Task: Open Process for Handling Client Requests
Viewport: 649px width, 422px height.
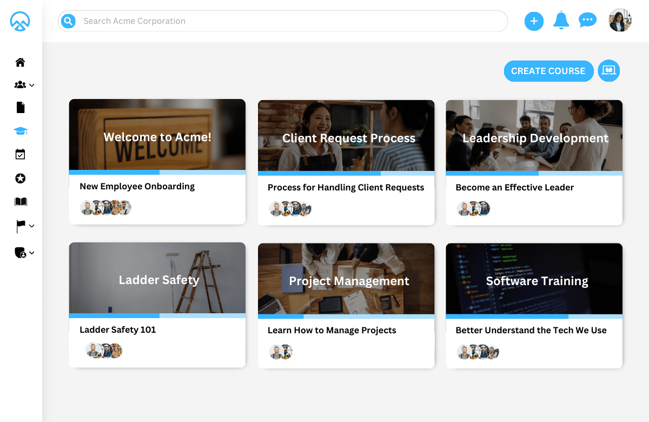Action: point(346,188)
